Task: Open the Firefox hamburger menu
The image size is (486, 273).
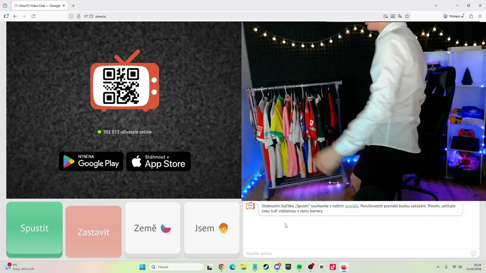Action: point(480,16)
